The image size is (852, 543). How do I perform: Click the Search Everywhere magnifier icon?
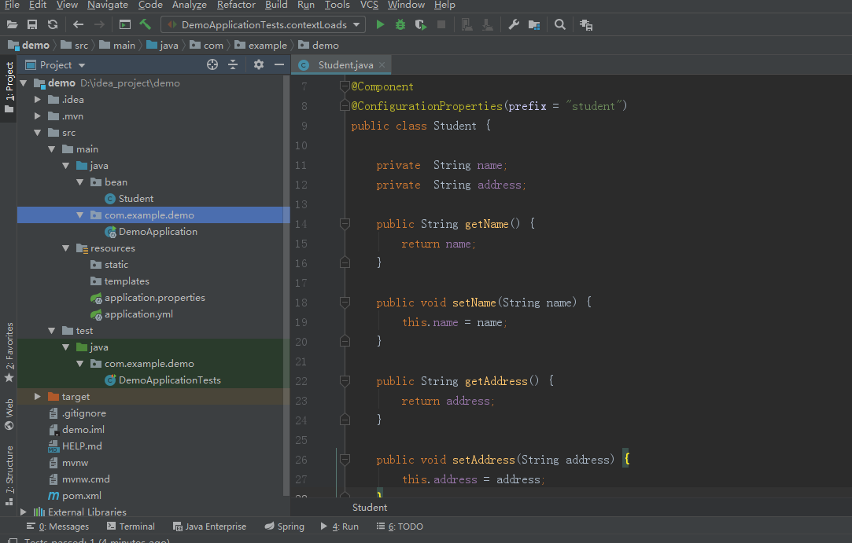point(559,24)
